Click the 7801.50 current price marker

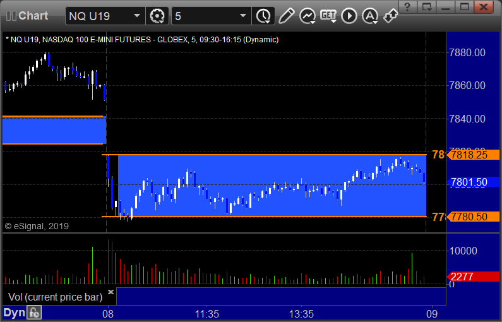pos(473,182)
